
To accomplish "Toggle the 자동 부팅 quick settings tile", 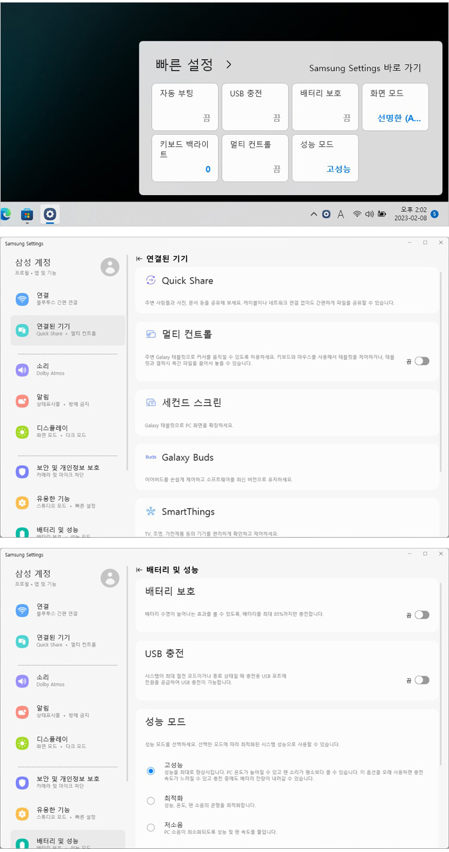I will point(185,106).
